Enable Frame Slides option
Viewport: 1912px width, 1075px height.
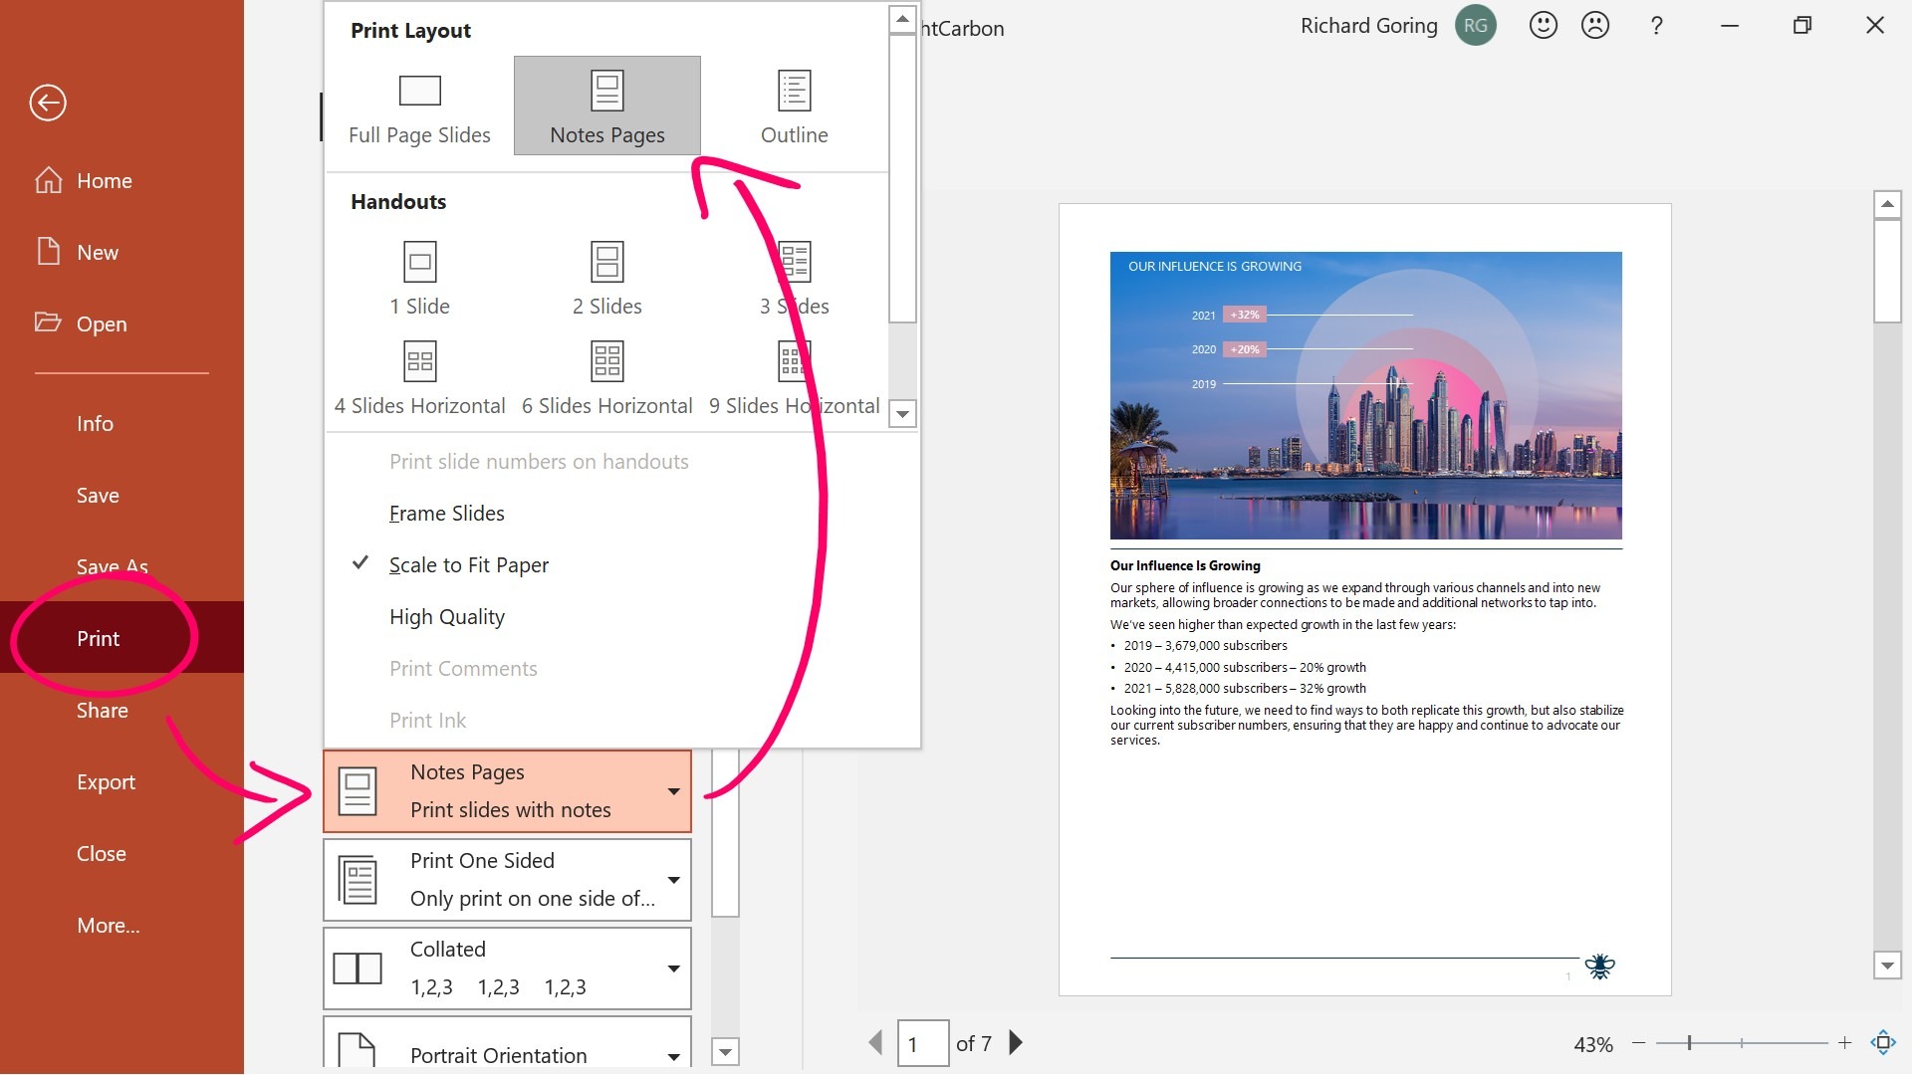(446, 512)
